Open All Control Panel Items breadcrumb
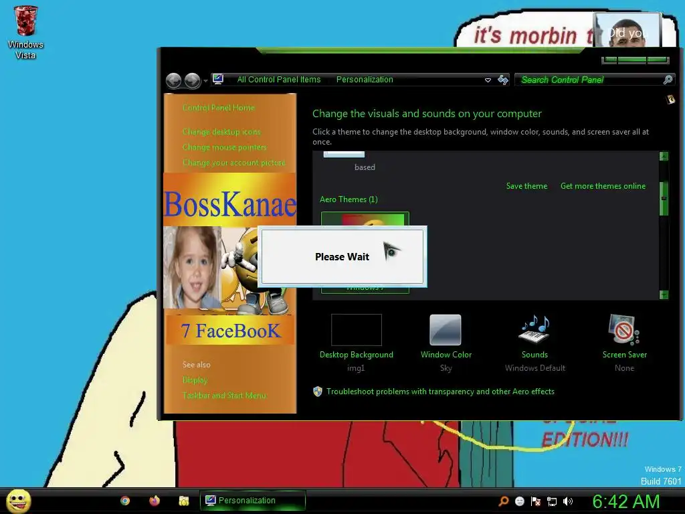 pos(279,80)
